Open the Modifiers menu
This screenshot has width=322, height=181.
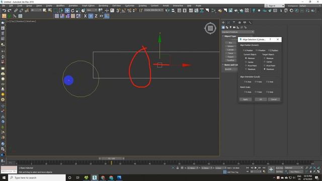coord(60,6)
